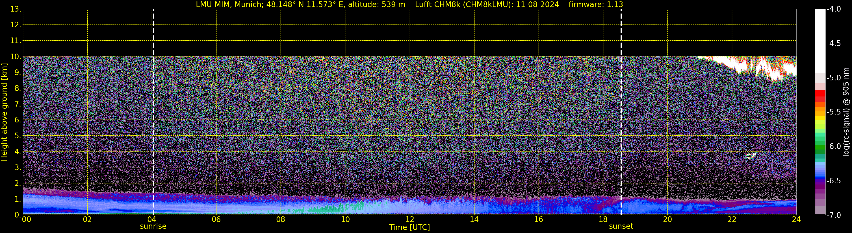
Task: Click the '18' time axis tick label
Action: (603, 219)
